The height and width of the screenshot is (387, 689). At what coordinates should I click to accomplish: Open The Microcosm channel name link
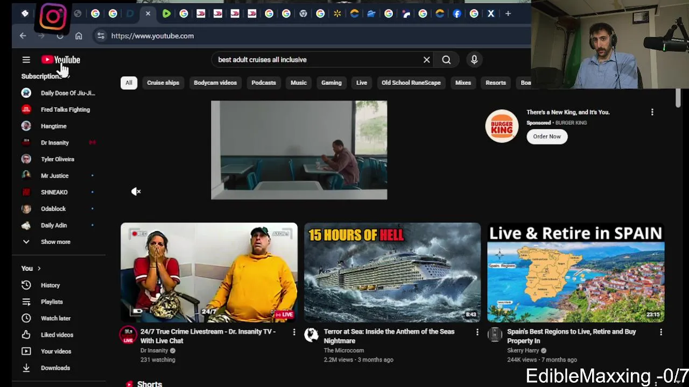point(344,350)
